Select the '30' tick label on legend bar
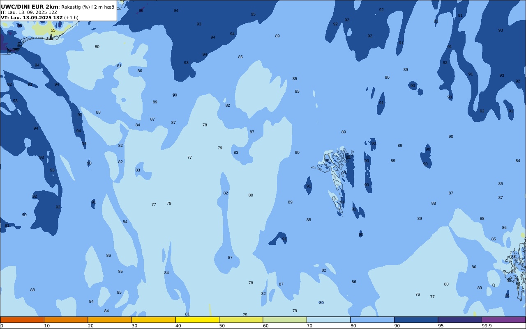 coord(134,326)
